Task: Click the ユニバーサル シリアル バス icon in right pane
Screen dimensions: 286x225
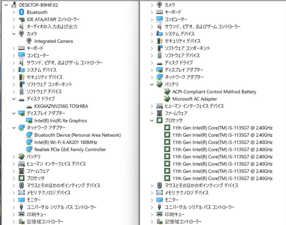Action: point(159,207)
